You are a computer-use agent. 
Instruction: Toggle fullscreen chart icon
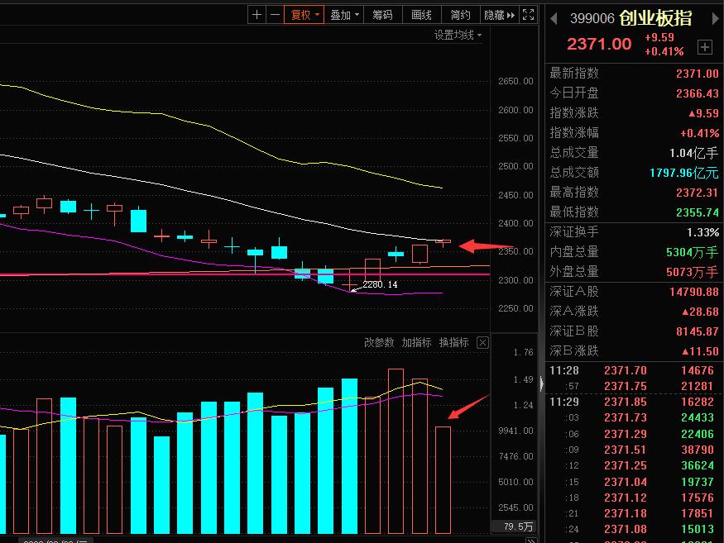point(528,15)
